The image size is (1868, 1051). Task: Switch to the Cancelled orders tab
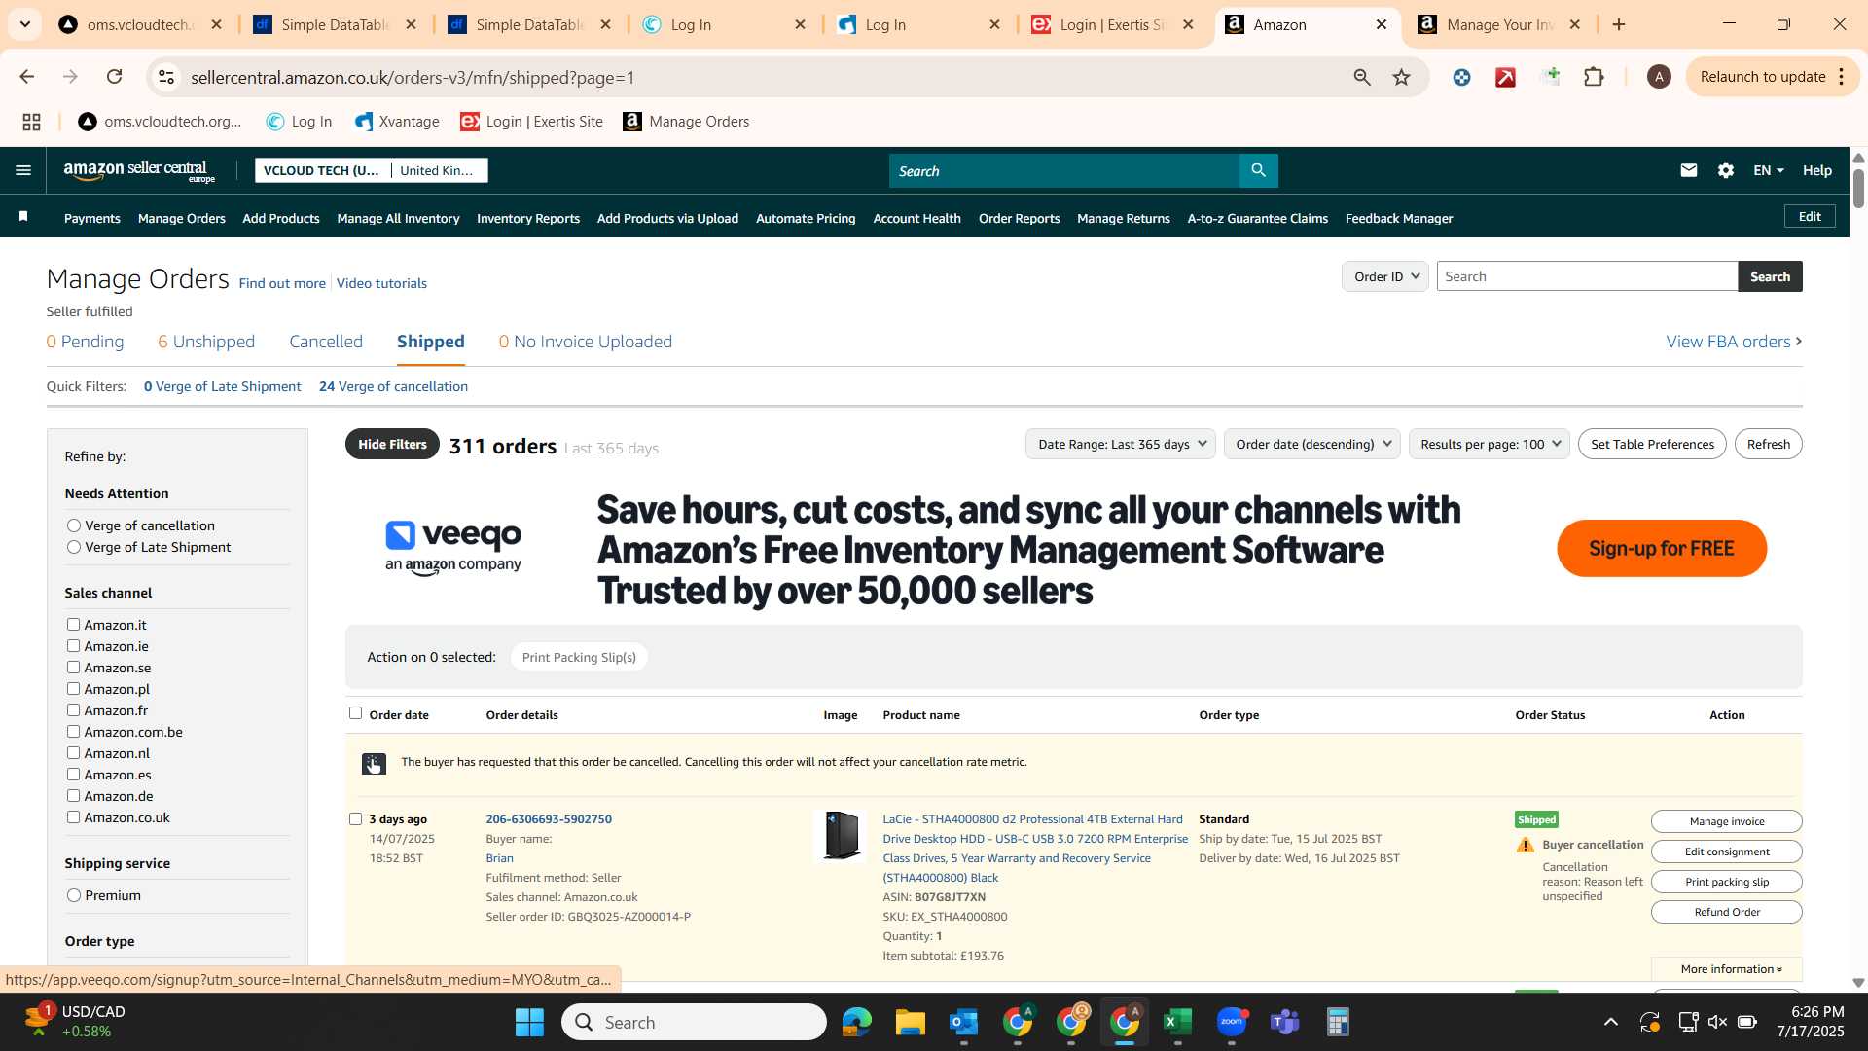pos(326,342)
